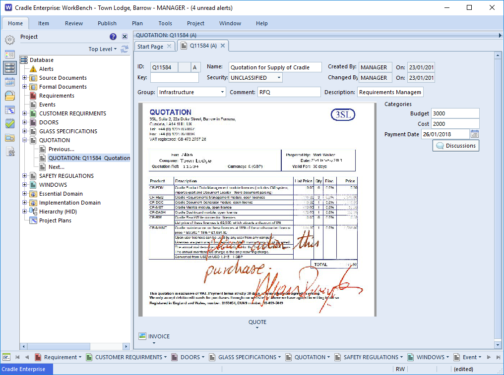Click the checklist icon at bottom bar left
This screenshot has width=504, height=375.
(x=6, y=357)
